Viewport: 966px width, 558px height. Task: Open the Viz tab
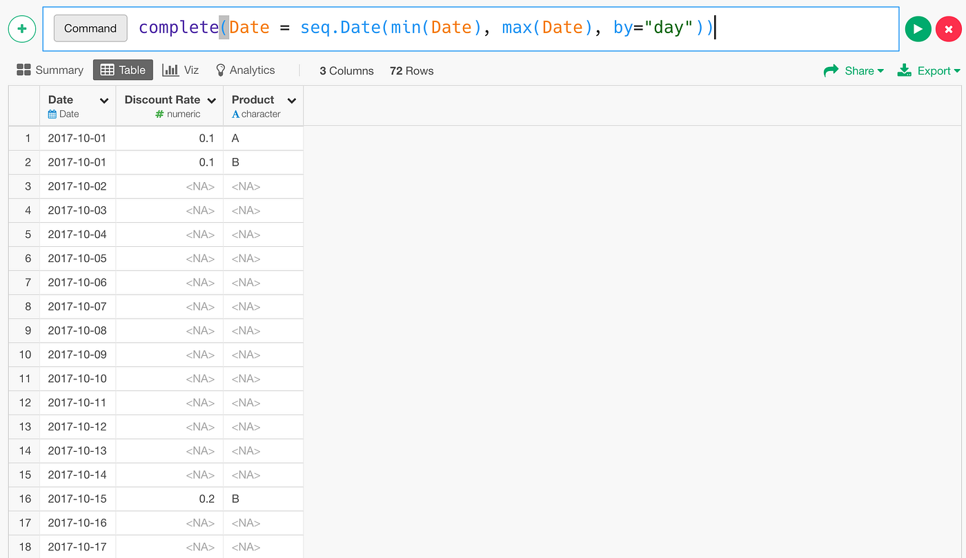181,70
